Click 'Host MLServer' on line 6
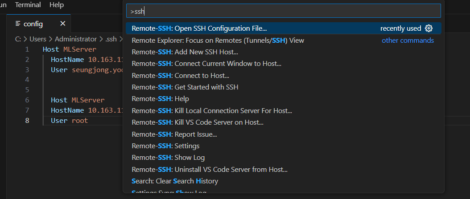Viewport: 470px width, 199px height. (78, 100)
